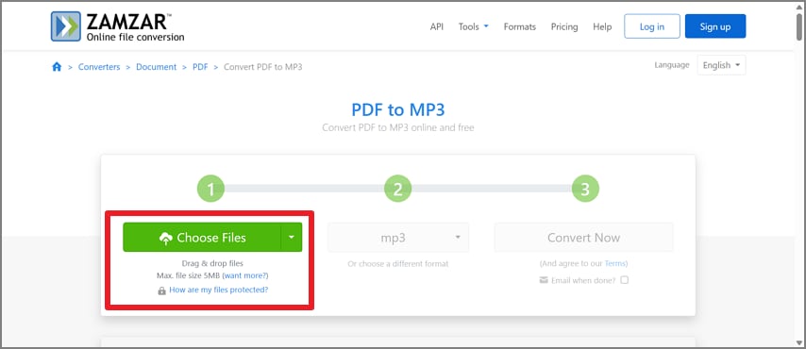806x349 pixels.
Task: Open the English language selector
Action: click(721, 65)
